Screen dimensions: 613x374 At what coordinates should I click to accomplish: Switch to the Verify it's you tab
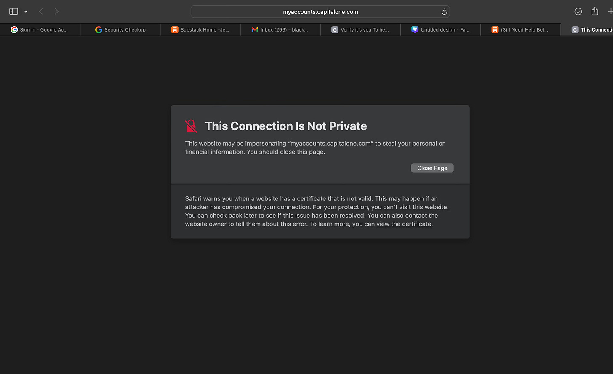[360, 29]
